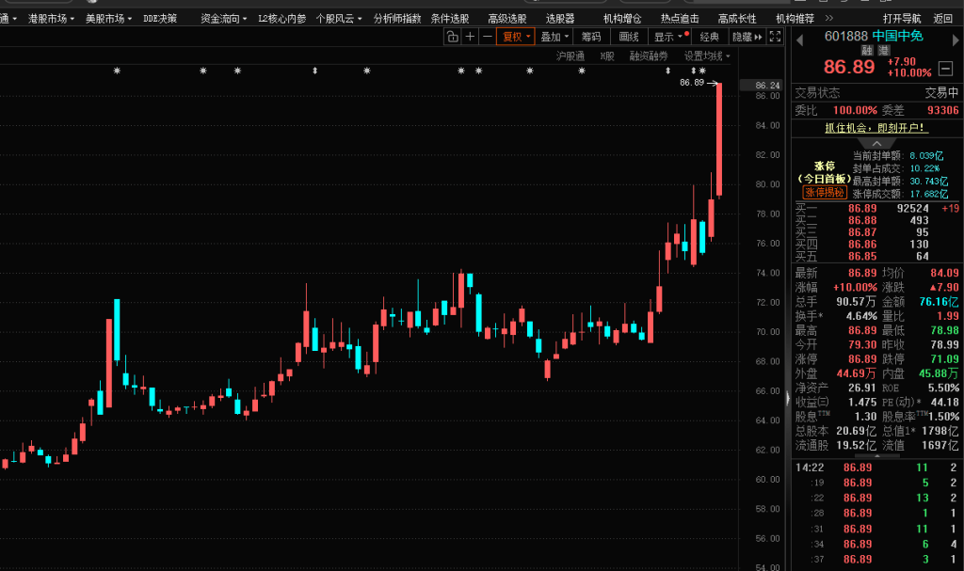Click the latest tall red candlestick
The height and width of the screenshot is (571, 964).
click(x=719, y=139)
